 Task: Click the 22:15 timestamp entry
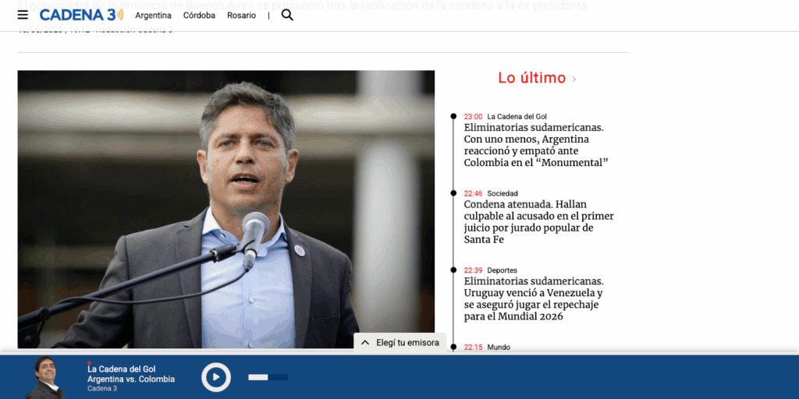coord(473,347)
